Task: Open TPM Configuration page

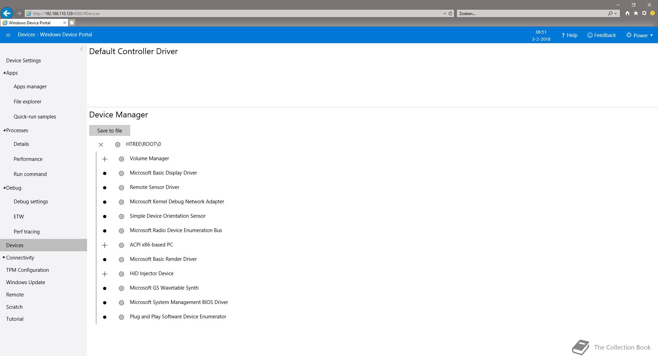Action: 27,270
